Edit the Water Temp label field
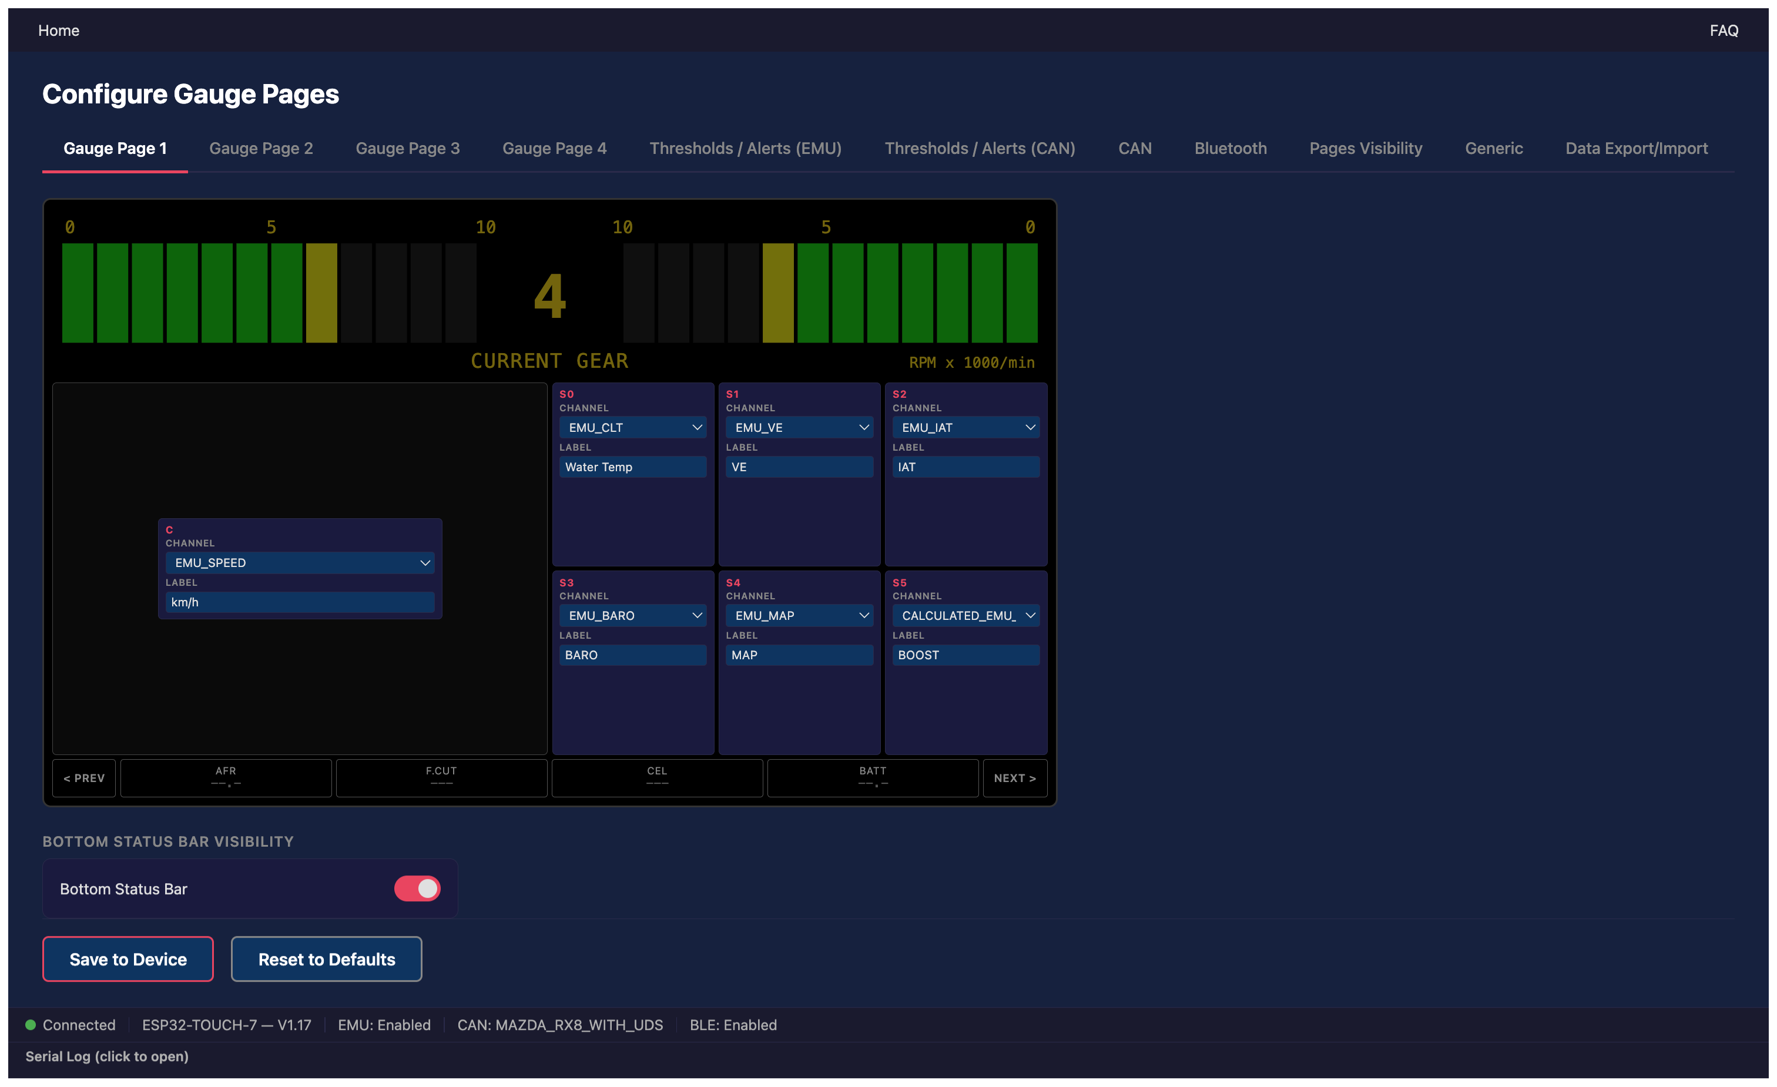The width and height of the screenshot is (1777, 1087). point(632,467)
